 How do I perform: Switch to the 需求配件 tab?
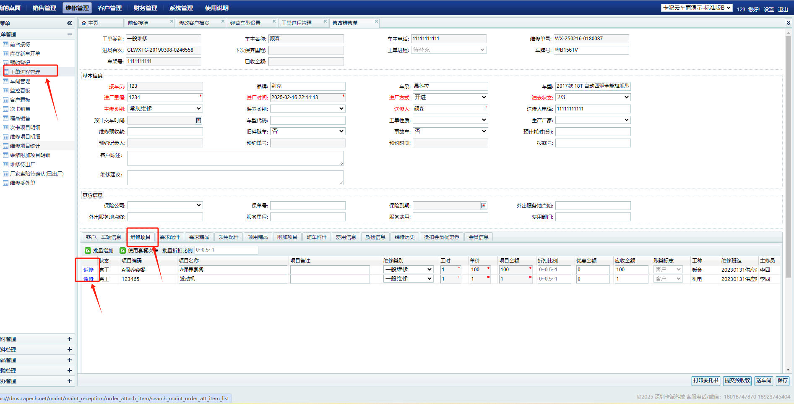170,237
